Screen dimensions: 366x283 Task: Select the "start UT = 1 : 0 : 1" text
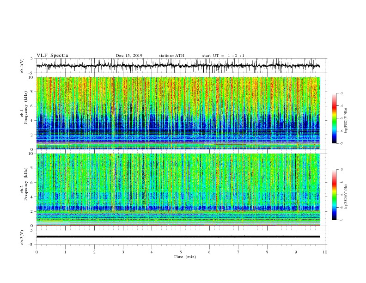tap(223, 55)
